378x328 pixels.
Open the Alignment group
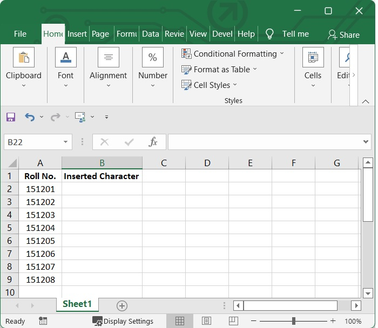(108, 67)
